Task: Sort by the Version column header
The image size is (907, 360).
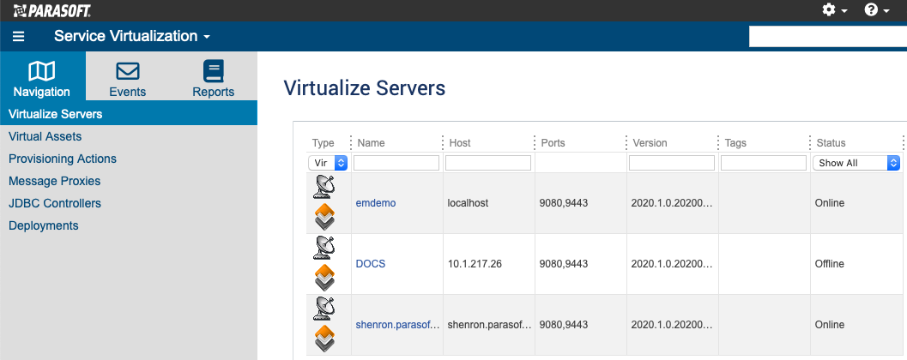Action: click(x=650, y=143)
